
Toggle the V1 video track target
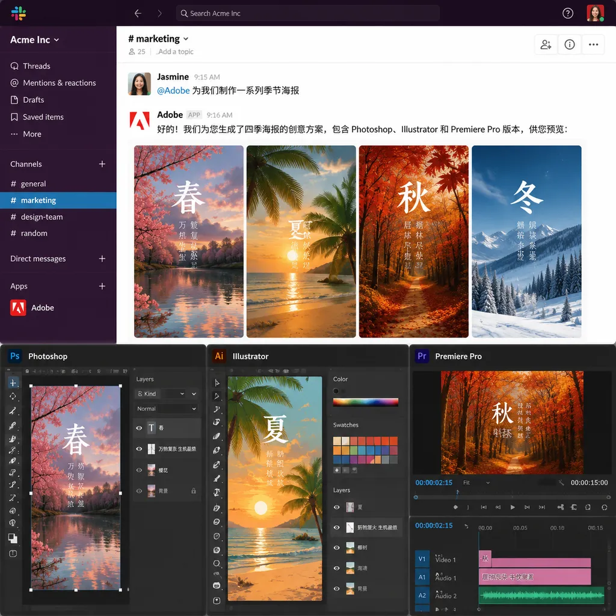(422, 559)
